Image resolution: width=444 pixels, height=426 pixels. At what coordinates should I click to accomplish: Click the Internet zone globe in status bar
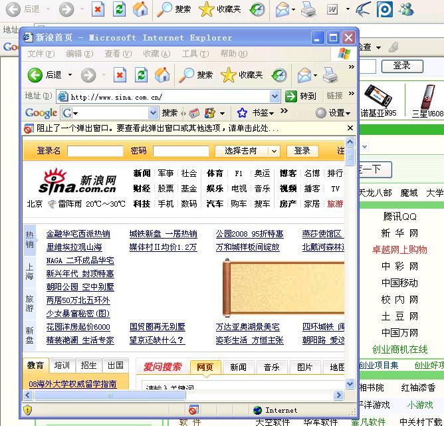pyautogui.click(x=258, y=410)
